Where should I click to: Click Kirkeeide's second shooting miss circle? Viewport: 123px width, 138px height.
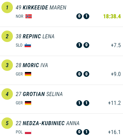(x=86, y=16)
